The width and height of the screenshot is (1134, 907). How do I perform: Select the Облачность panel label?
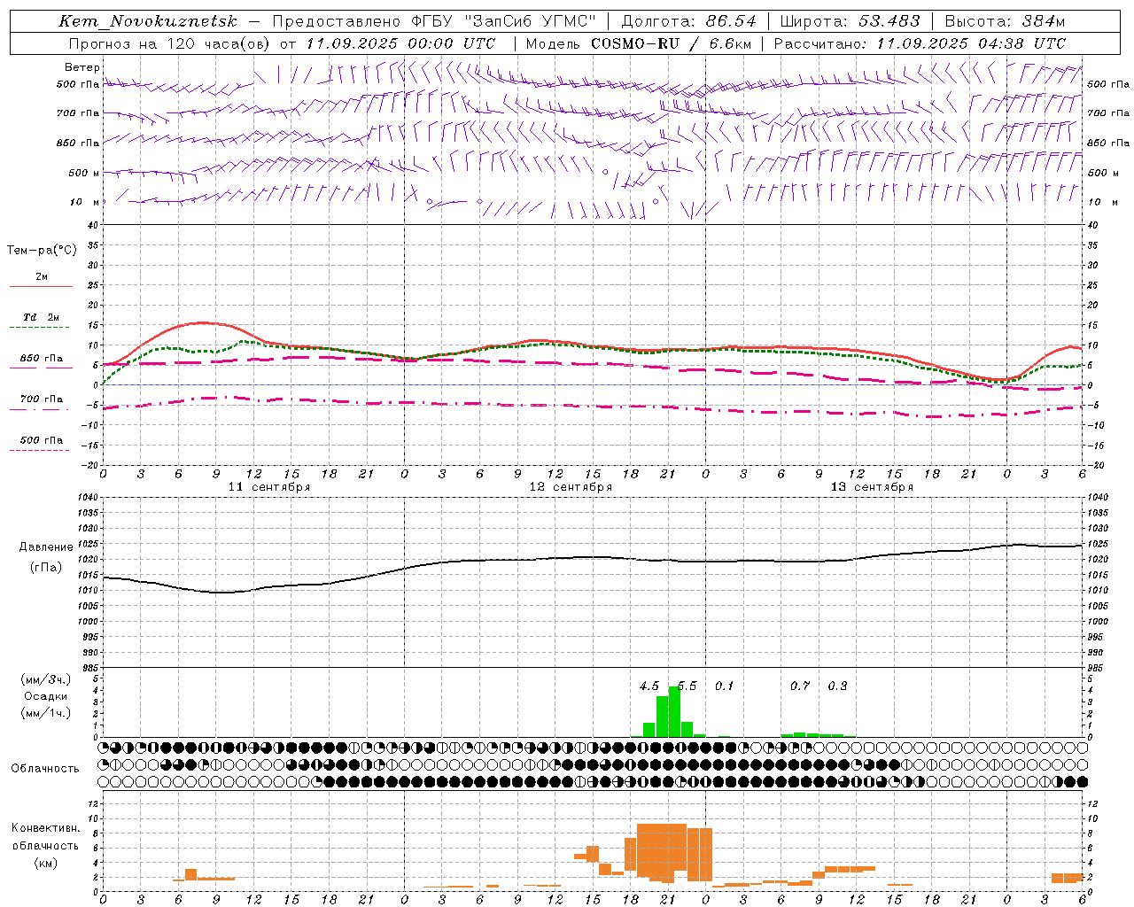[45, 769]
